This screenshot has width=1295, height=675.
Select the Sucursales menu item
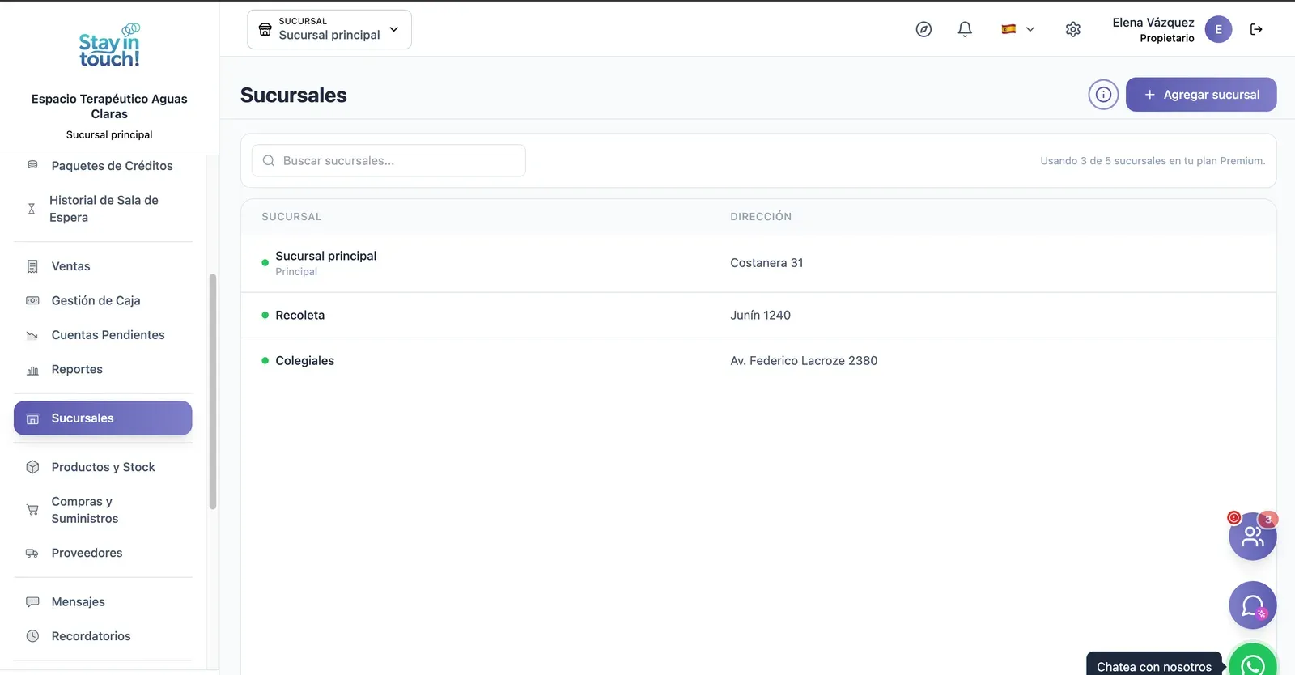point(103,418)
